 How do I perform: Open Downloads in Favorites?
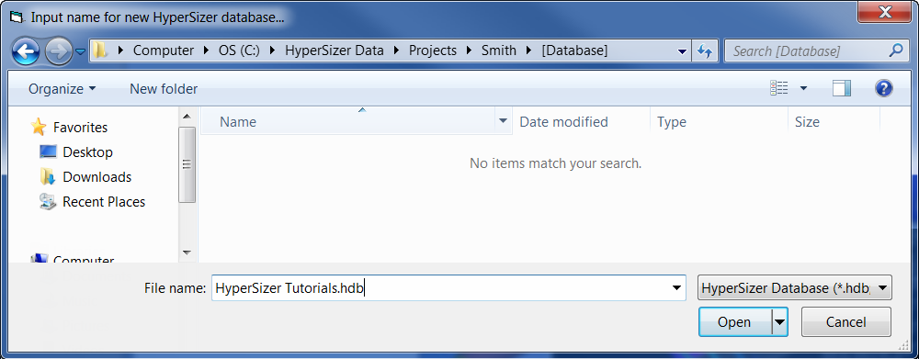coord(96,177)
